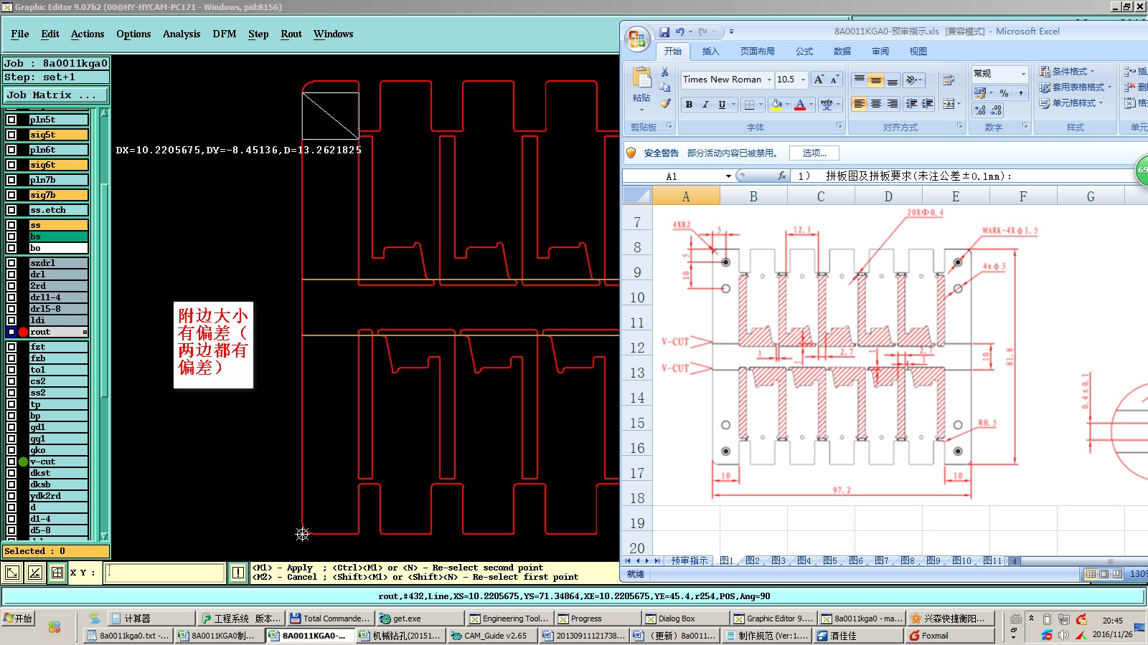Open the Times New Roman font dropdown

tap(769, 80)
